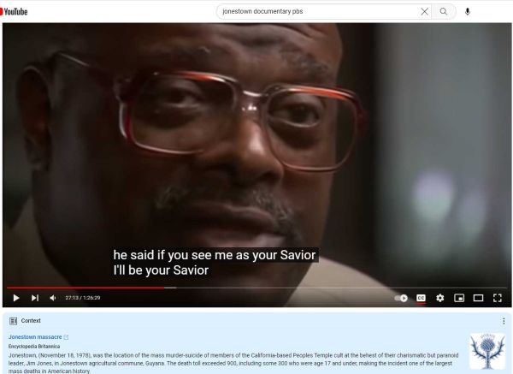Enter full screen mode
Viewport: 513px width, 374px height.
coord(498,298)
